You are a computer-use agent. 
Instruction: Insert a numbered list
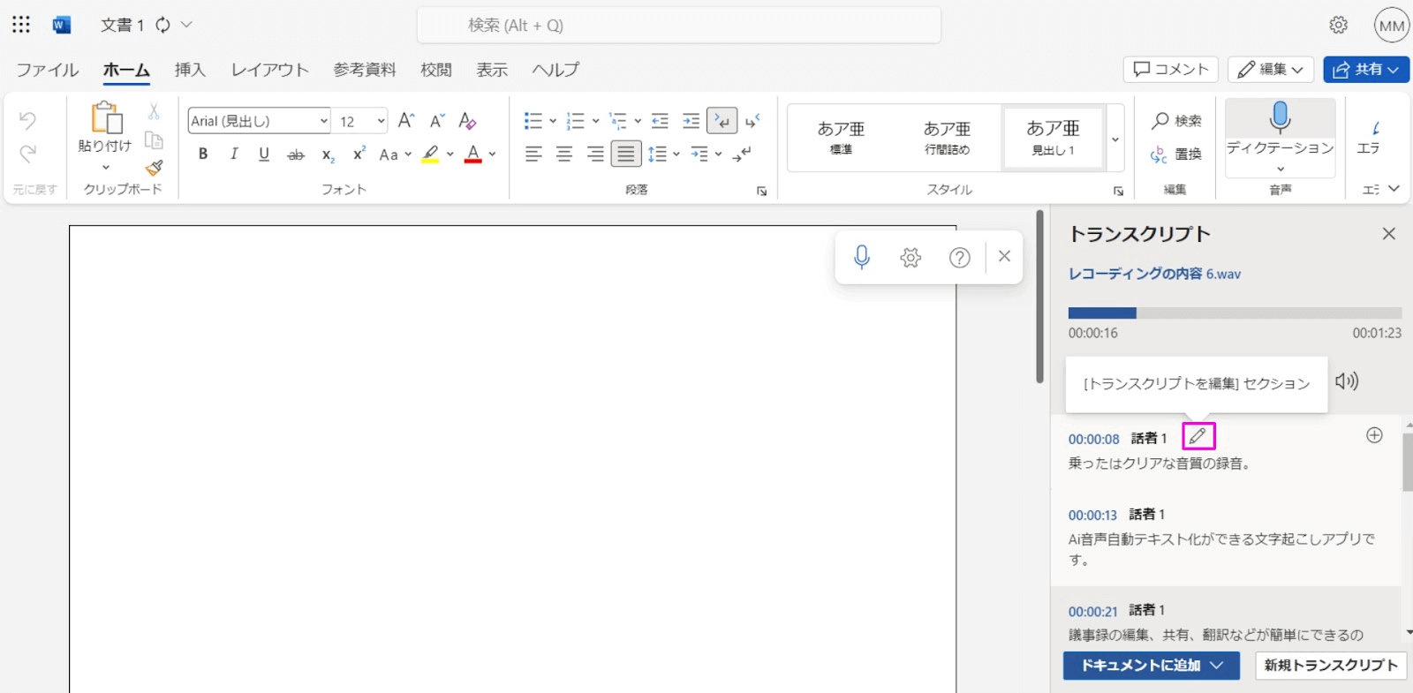click(x=576, y=121)
